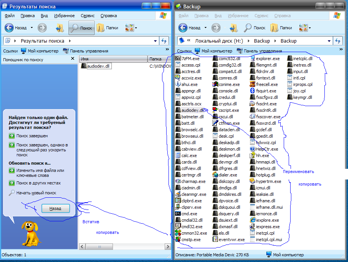The image size is (348, 262).
Task: Click refresh icon in Backup address bar
Action: pyautogui.click(x=338, y=41)
